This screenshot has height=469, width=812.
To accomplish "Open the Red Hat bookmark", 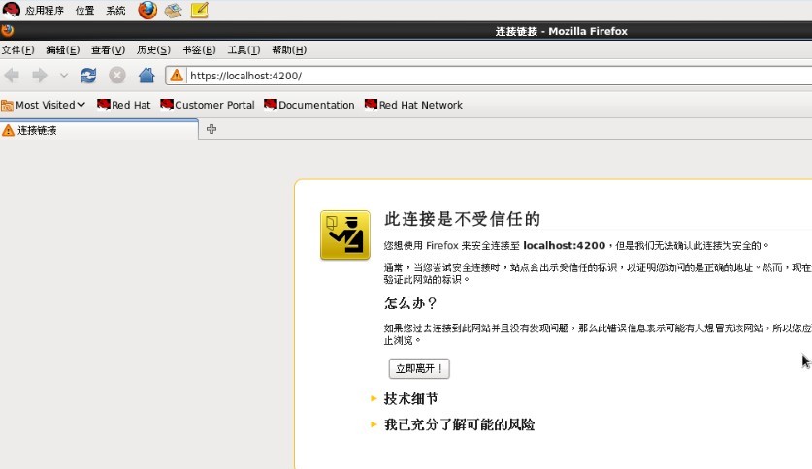I will (x=124, y=105).
